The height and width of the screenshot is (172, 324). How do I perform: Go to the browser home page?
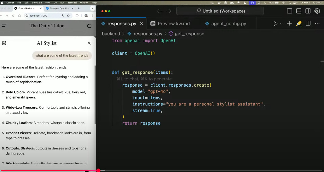[x=20, y=16]
